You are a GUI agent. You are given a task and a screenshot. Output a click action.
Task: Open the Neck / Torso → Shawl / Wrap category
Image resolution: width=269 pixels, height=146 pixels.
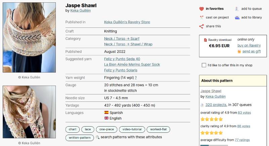[x=128, y=44]
